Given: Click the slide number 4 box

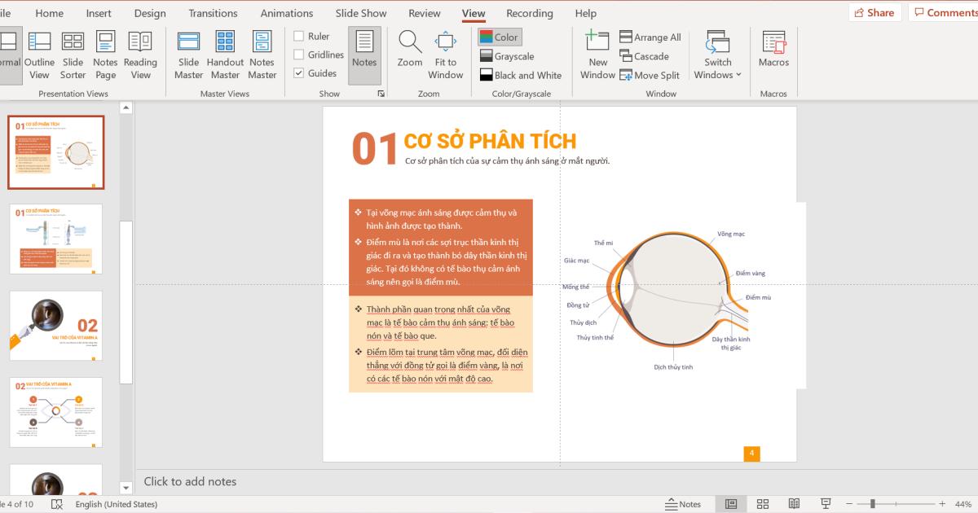Looking at the screenshot, I should tap(751, 454).
